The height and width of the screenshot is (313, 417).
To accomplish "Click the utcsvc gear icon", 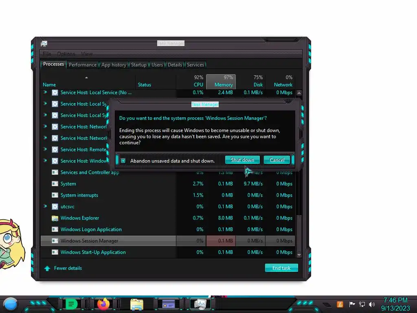I will (x=55, y=207).
